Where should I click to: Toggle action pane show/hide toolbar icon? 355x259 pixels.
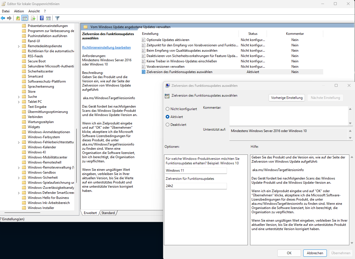click(48, 18)
